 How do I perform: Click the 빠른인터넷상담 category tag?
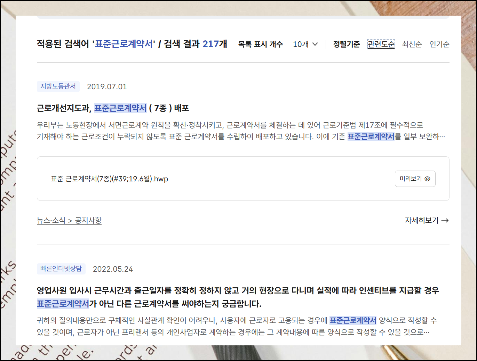point(61,269)
